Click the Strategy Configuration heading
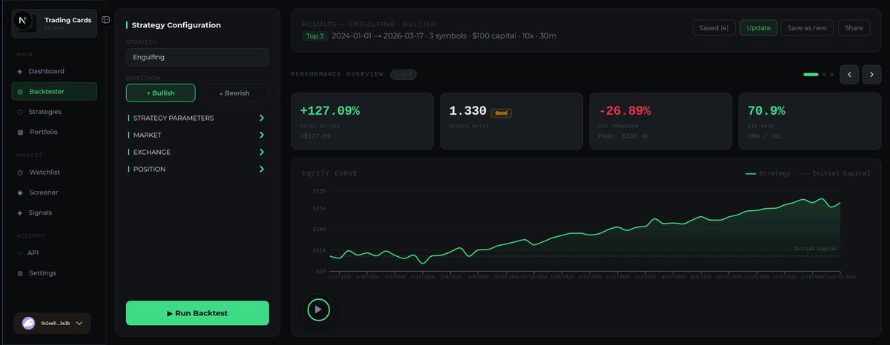The image size is (890, 345). (177, 25)
